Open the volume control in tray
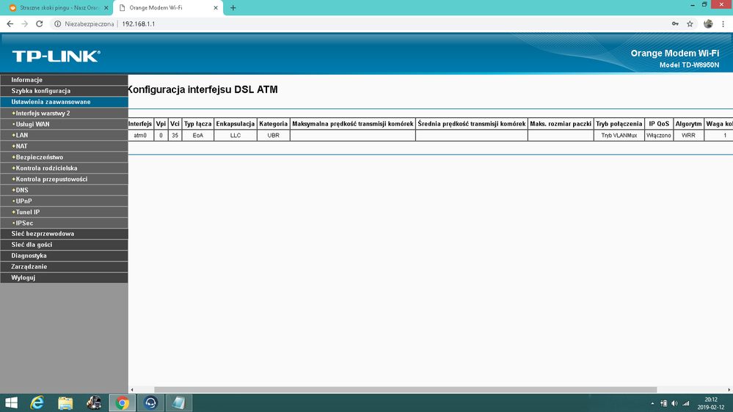Image resolution: width=733 pixels, height=412 pixels. [x=674, y=403]
